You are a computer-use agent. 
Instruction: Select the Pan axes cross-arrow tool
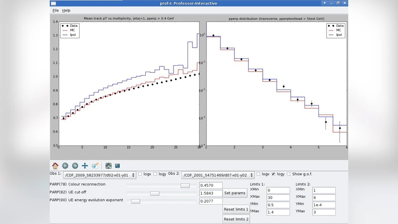click(x=85, y=166)
